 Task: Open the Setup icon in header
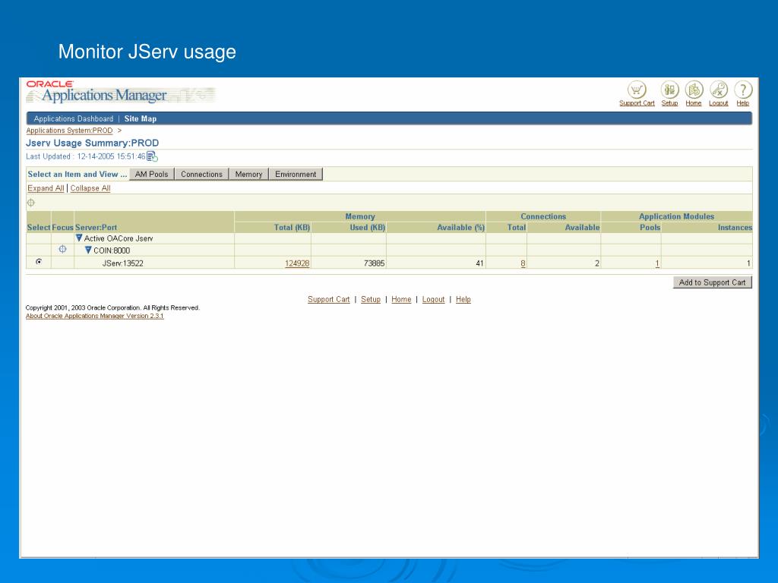click(x=669, y=90)
